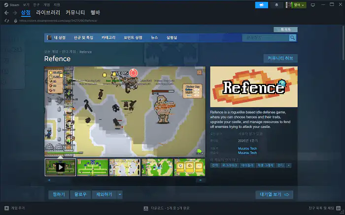This screenshot has width=345, height=215.
Task: Open the 지원 menu
Action: (x=57, y=4)
